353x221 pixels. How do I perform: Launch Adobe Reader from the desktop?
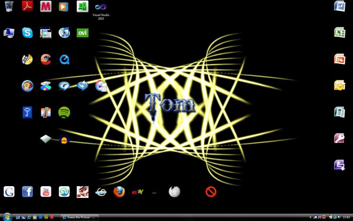tap(28, 6)
